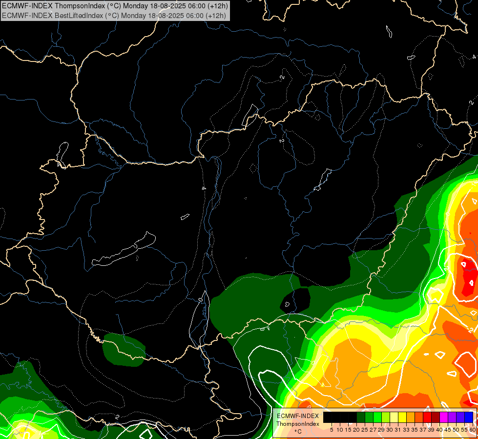Click legend scale value 31
The image size is (478, 439).
click(x=398, y=430)
